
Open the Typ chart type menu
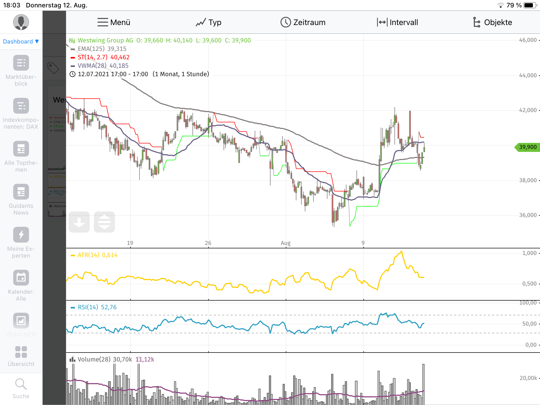click(208, 22)
